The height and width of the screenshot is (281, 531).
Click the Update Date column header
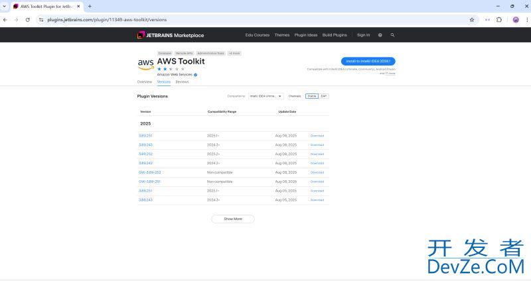[x=287, y=111]
